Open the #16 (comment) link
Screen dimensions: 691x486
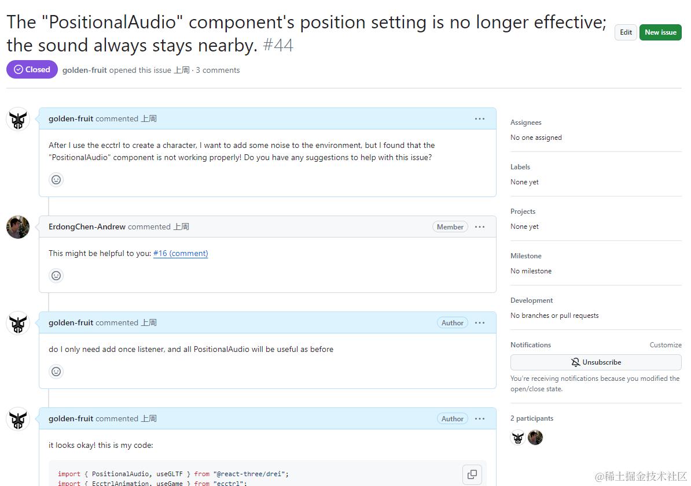181,253
